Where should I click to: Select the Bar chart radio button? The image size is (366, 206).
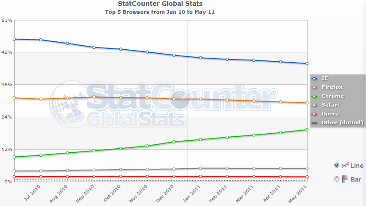click(x=337, y=179)
